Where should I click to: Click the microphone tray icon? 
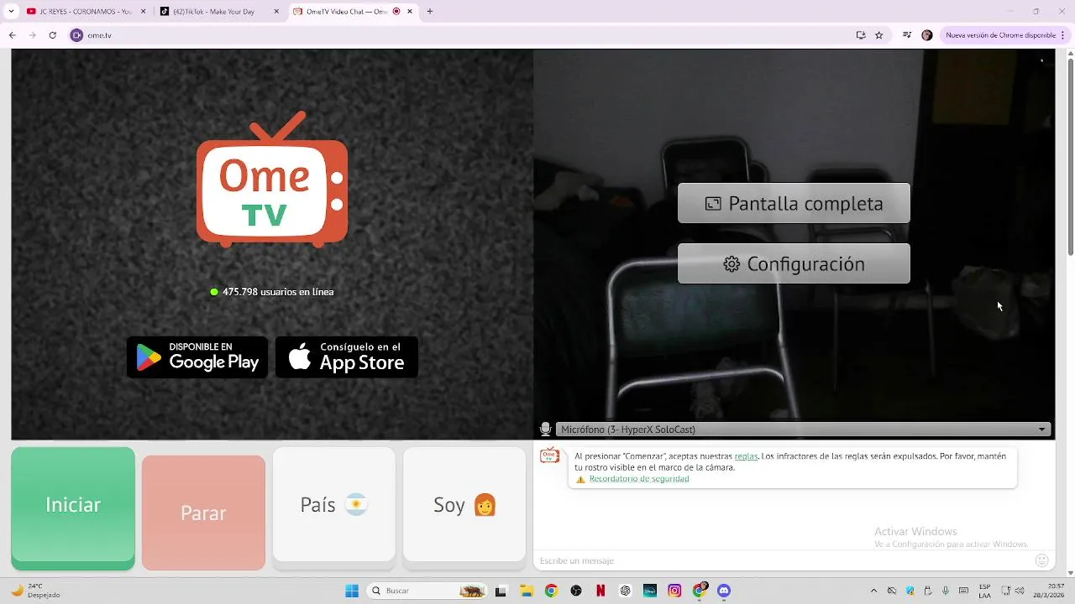click(x=946, y=591)
